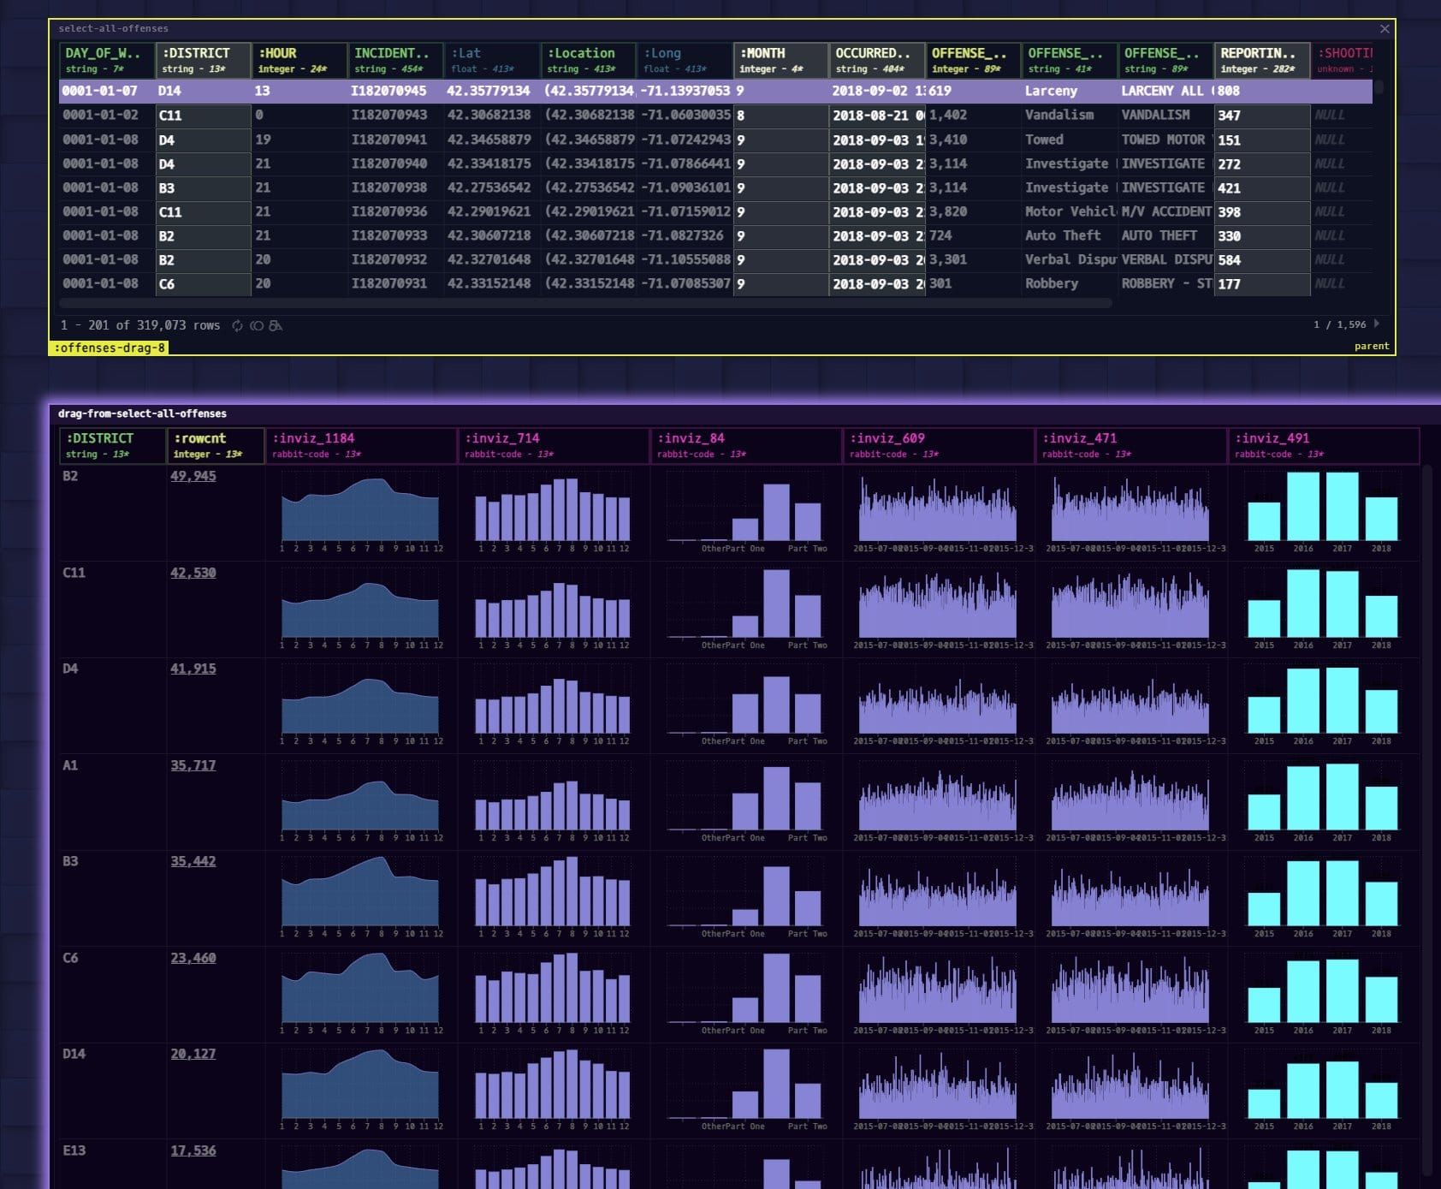Open the 42,530 rowcnt link for C11

(193, 573)
